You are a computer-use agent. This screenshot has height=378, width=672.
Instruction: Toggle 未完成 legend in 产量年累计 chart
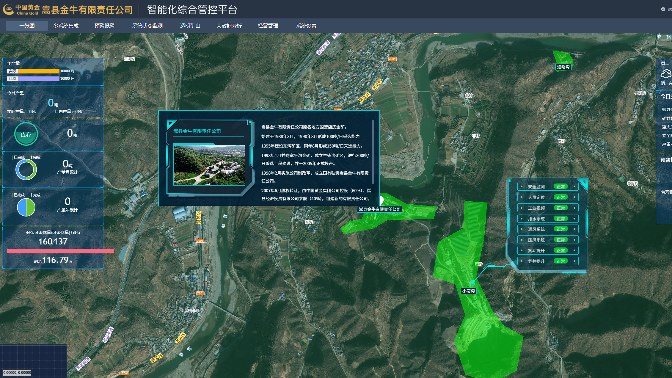tap(34, 195)
